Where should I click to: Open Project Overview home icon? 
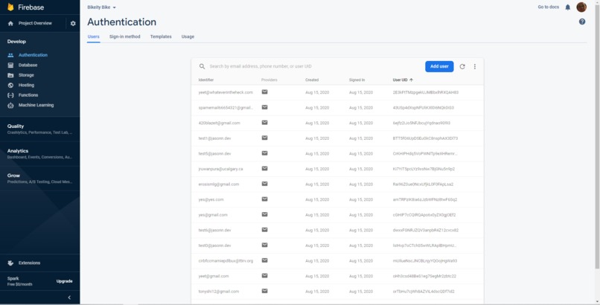click(x=10, y=23)
